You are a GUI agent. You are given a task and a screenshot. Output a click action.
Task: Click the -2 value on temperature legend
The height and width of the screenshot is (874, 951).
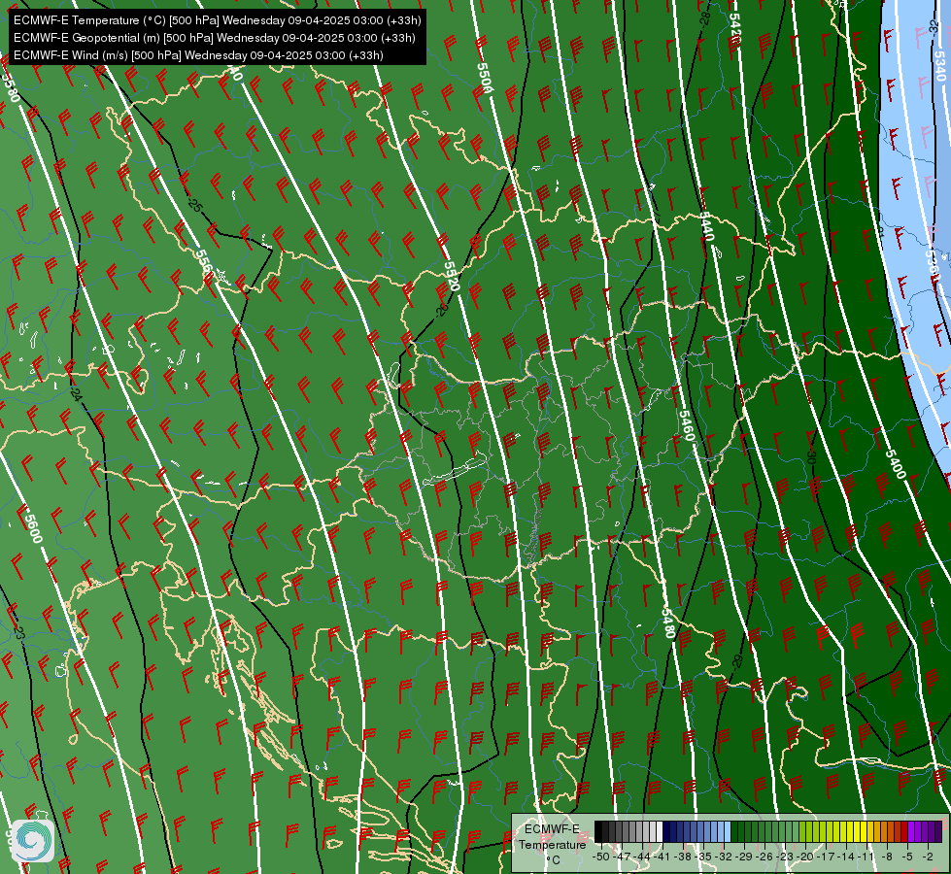point(928,857)
